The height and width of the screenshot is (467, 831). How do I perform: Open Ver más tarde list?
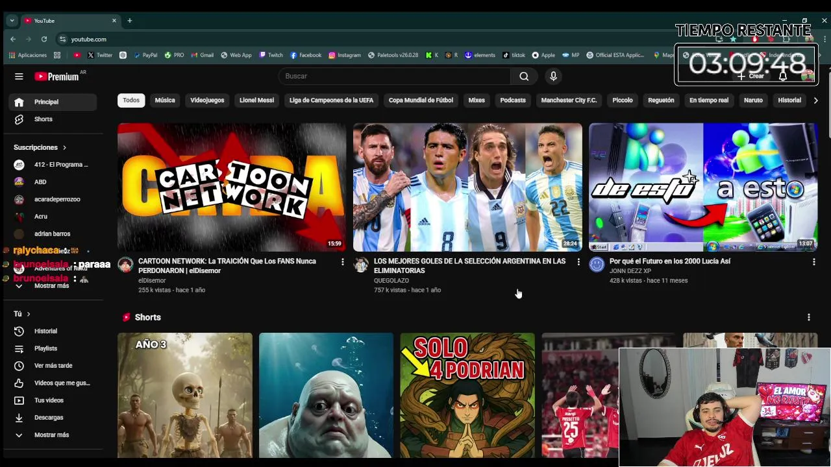pyautogui.click(x=53, y=366)
